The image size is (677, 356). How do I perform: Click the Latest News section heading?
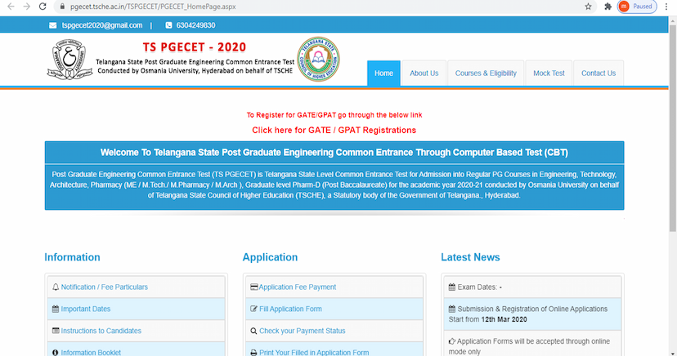(x=470, y=257)
